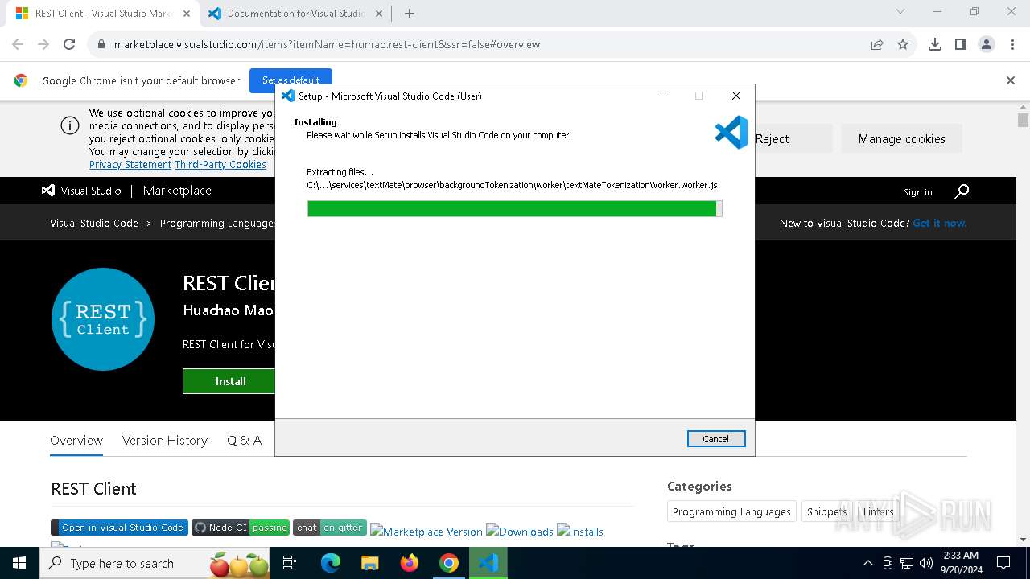Dismiss the default browser info bar
Viewport: 1030px width, 579px height.
1011,80
